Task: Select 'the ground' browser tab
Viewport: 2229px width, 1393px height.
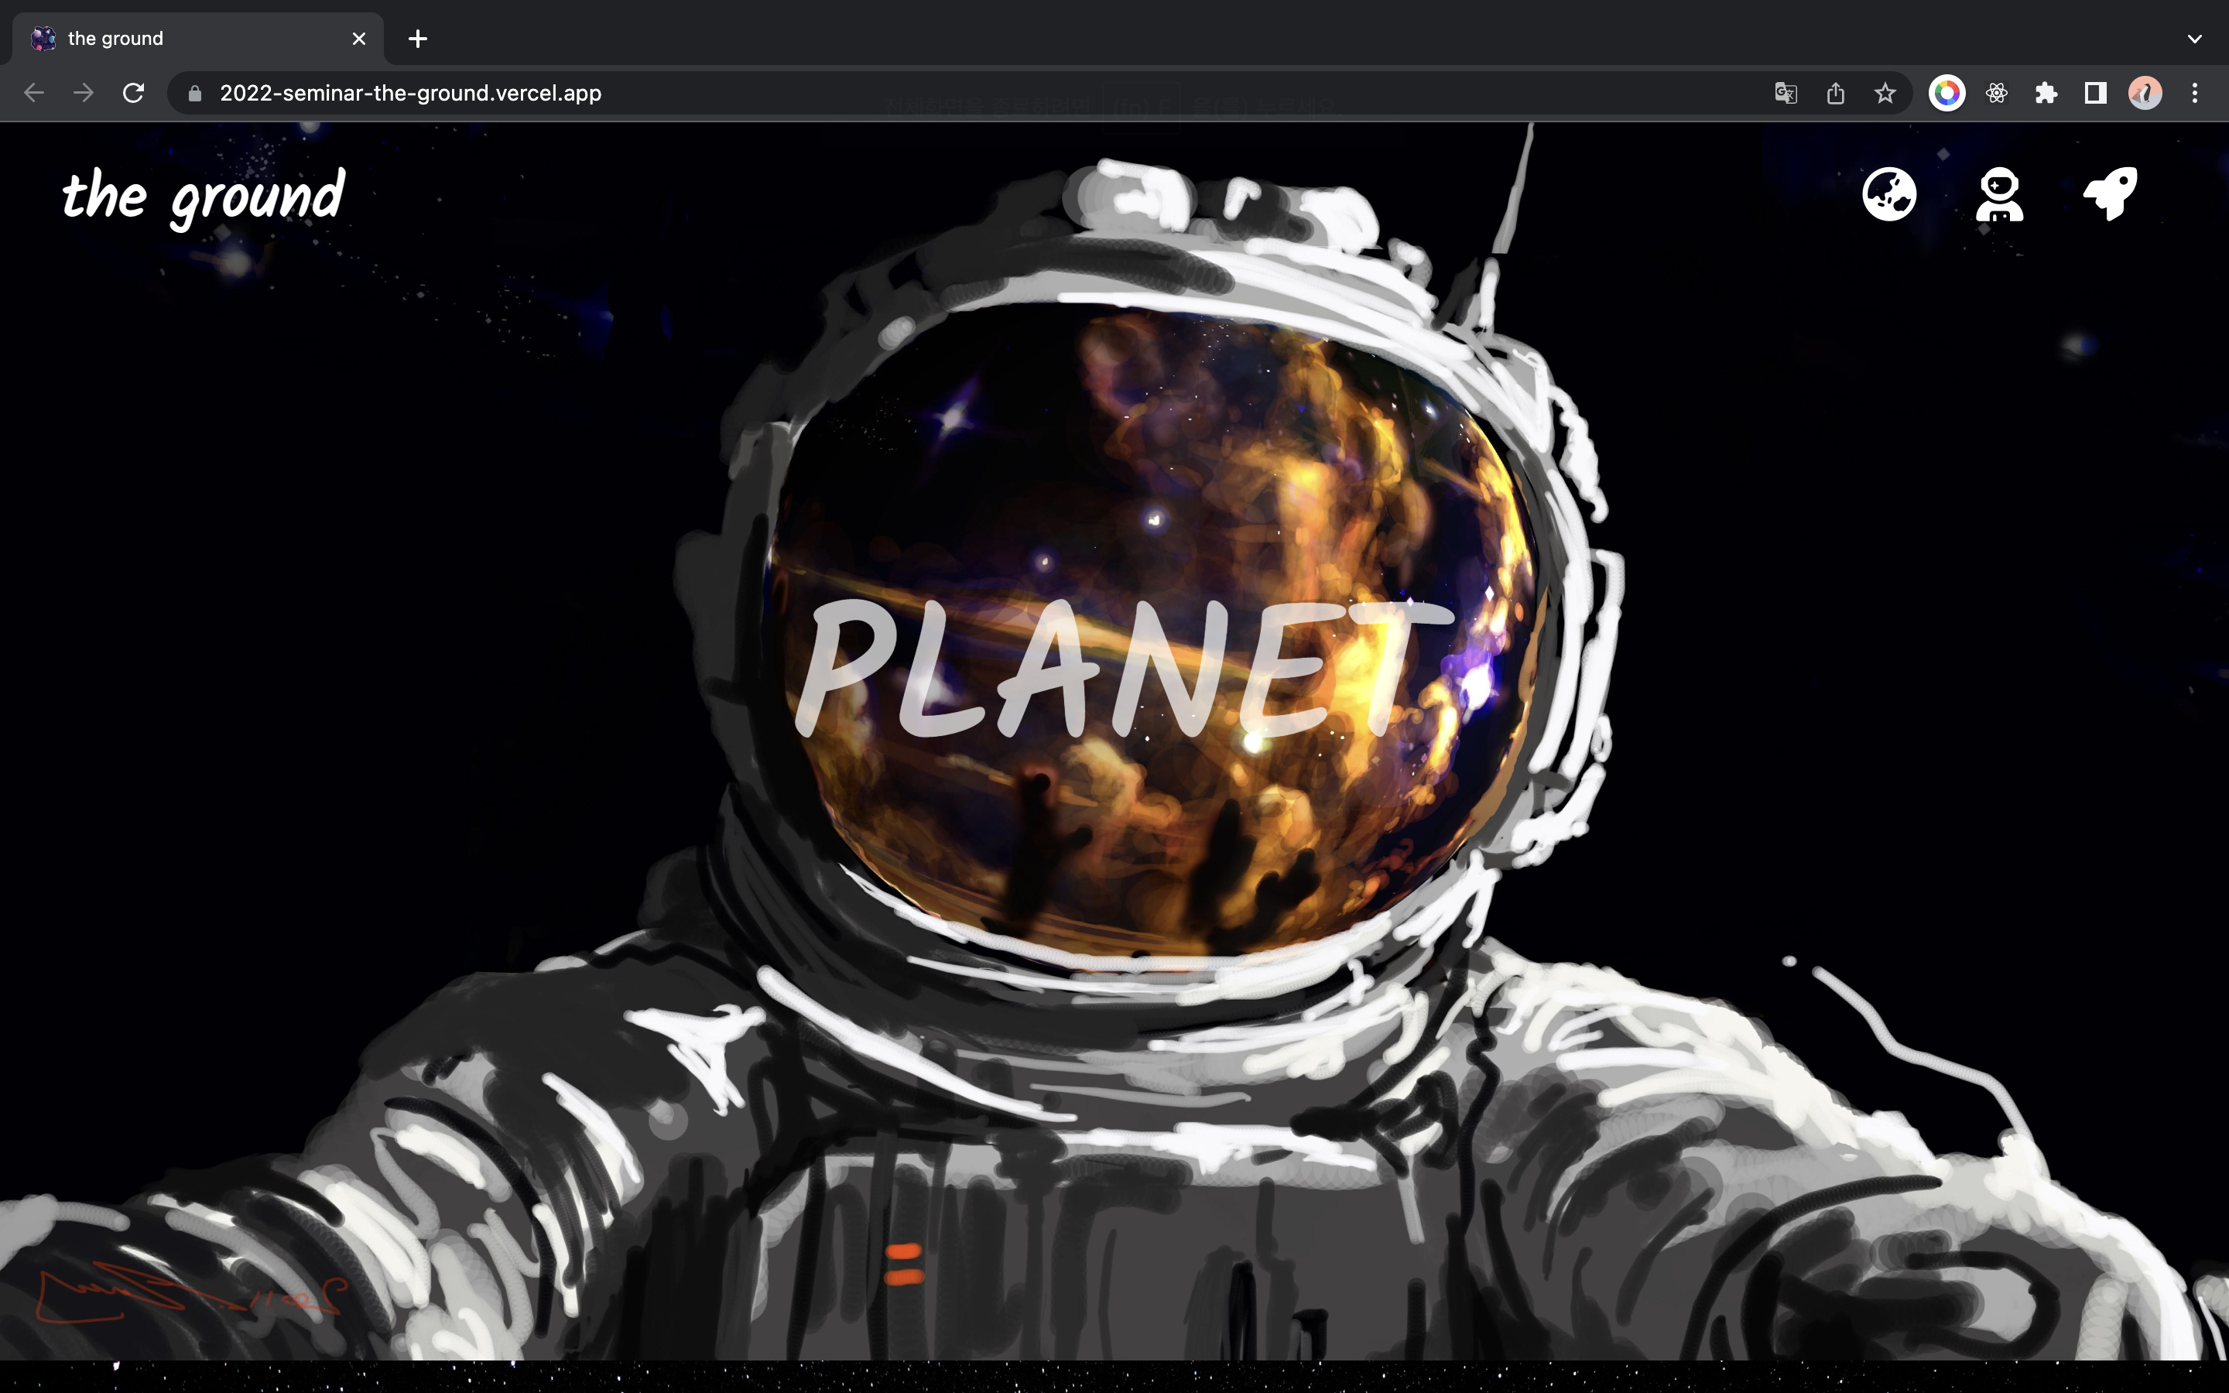Action: [x=184, y=39]
